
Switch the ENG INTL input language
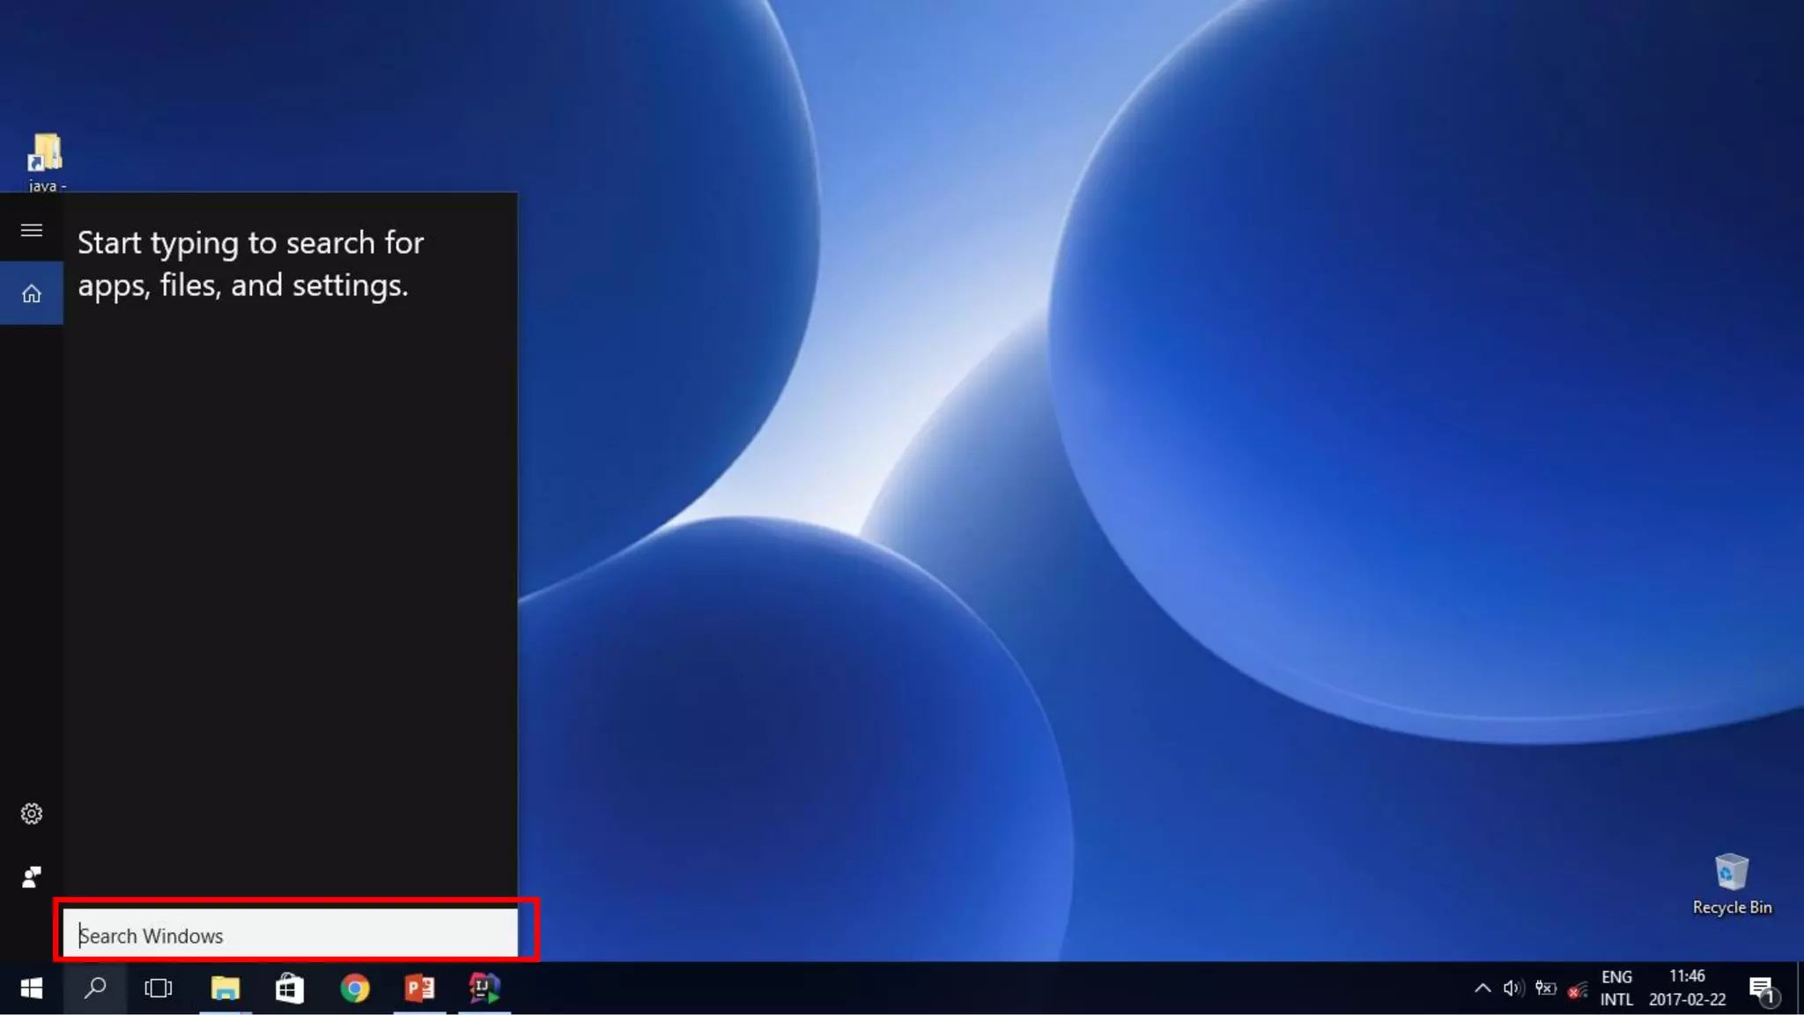pyautogui.click(x=1616, y=989)
